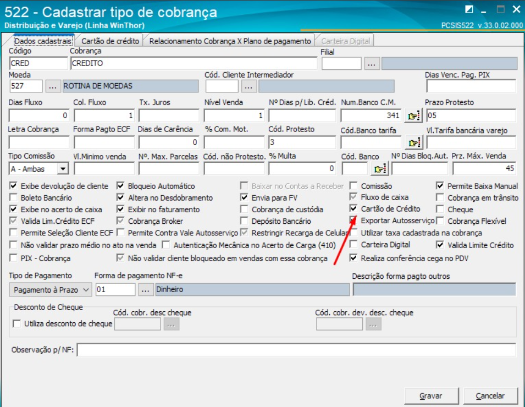Screen dimensions: 525x407
Task: Click lookup icon next to Num.Banco C.M.
Action: 412,116
